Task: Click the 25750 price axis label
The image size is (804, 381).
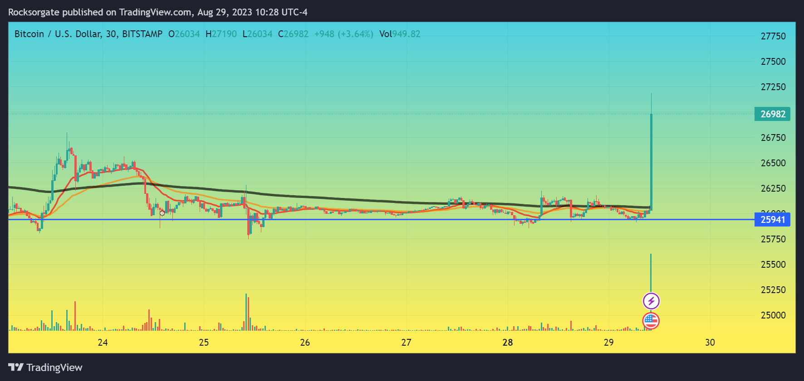Action: [773, 239]
